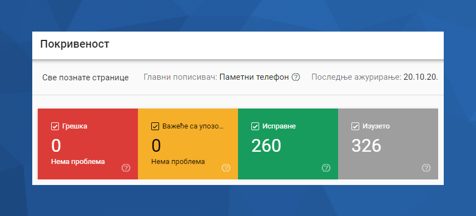Uncheck the Исправне checkbox
Image resolution: width=476 pixels, height=216 pixels.
(255, 126)
